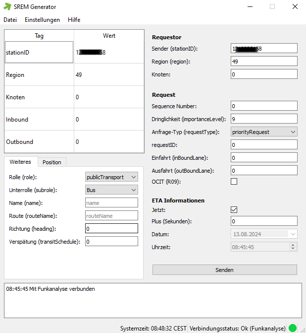
Task: Click the Systemzeit status bar entry
Action: point(153,329)
